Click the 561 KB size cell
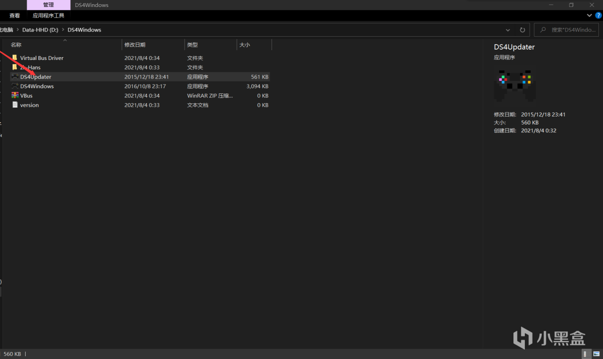Image resolution: width=603 pixels, height=359 pixels. pyautogui.click(x=260, y=77)
